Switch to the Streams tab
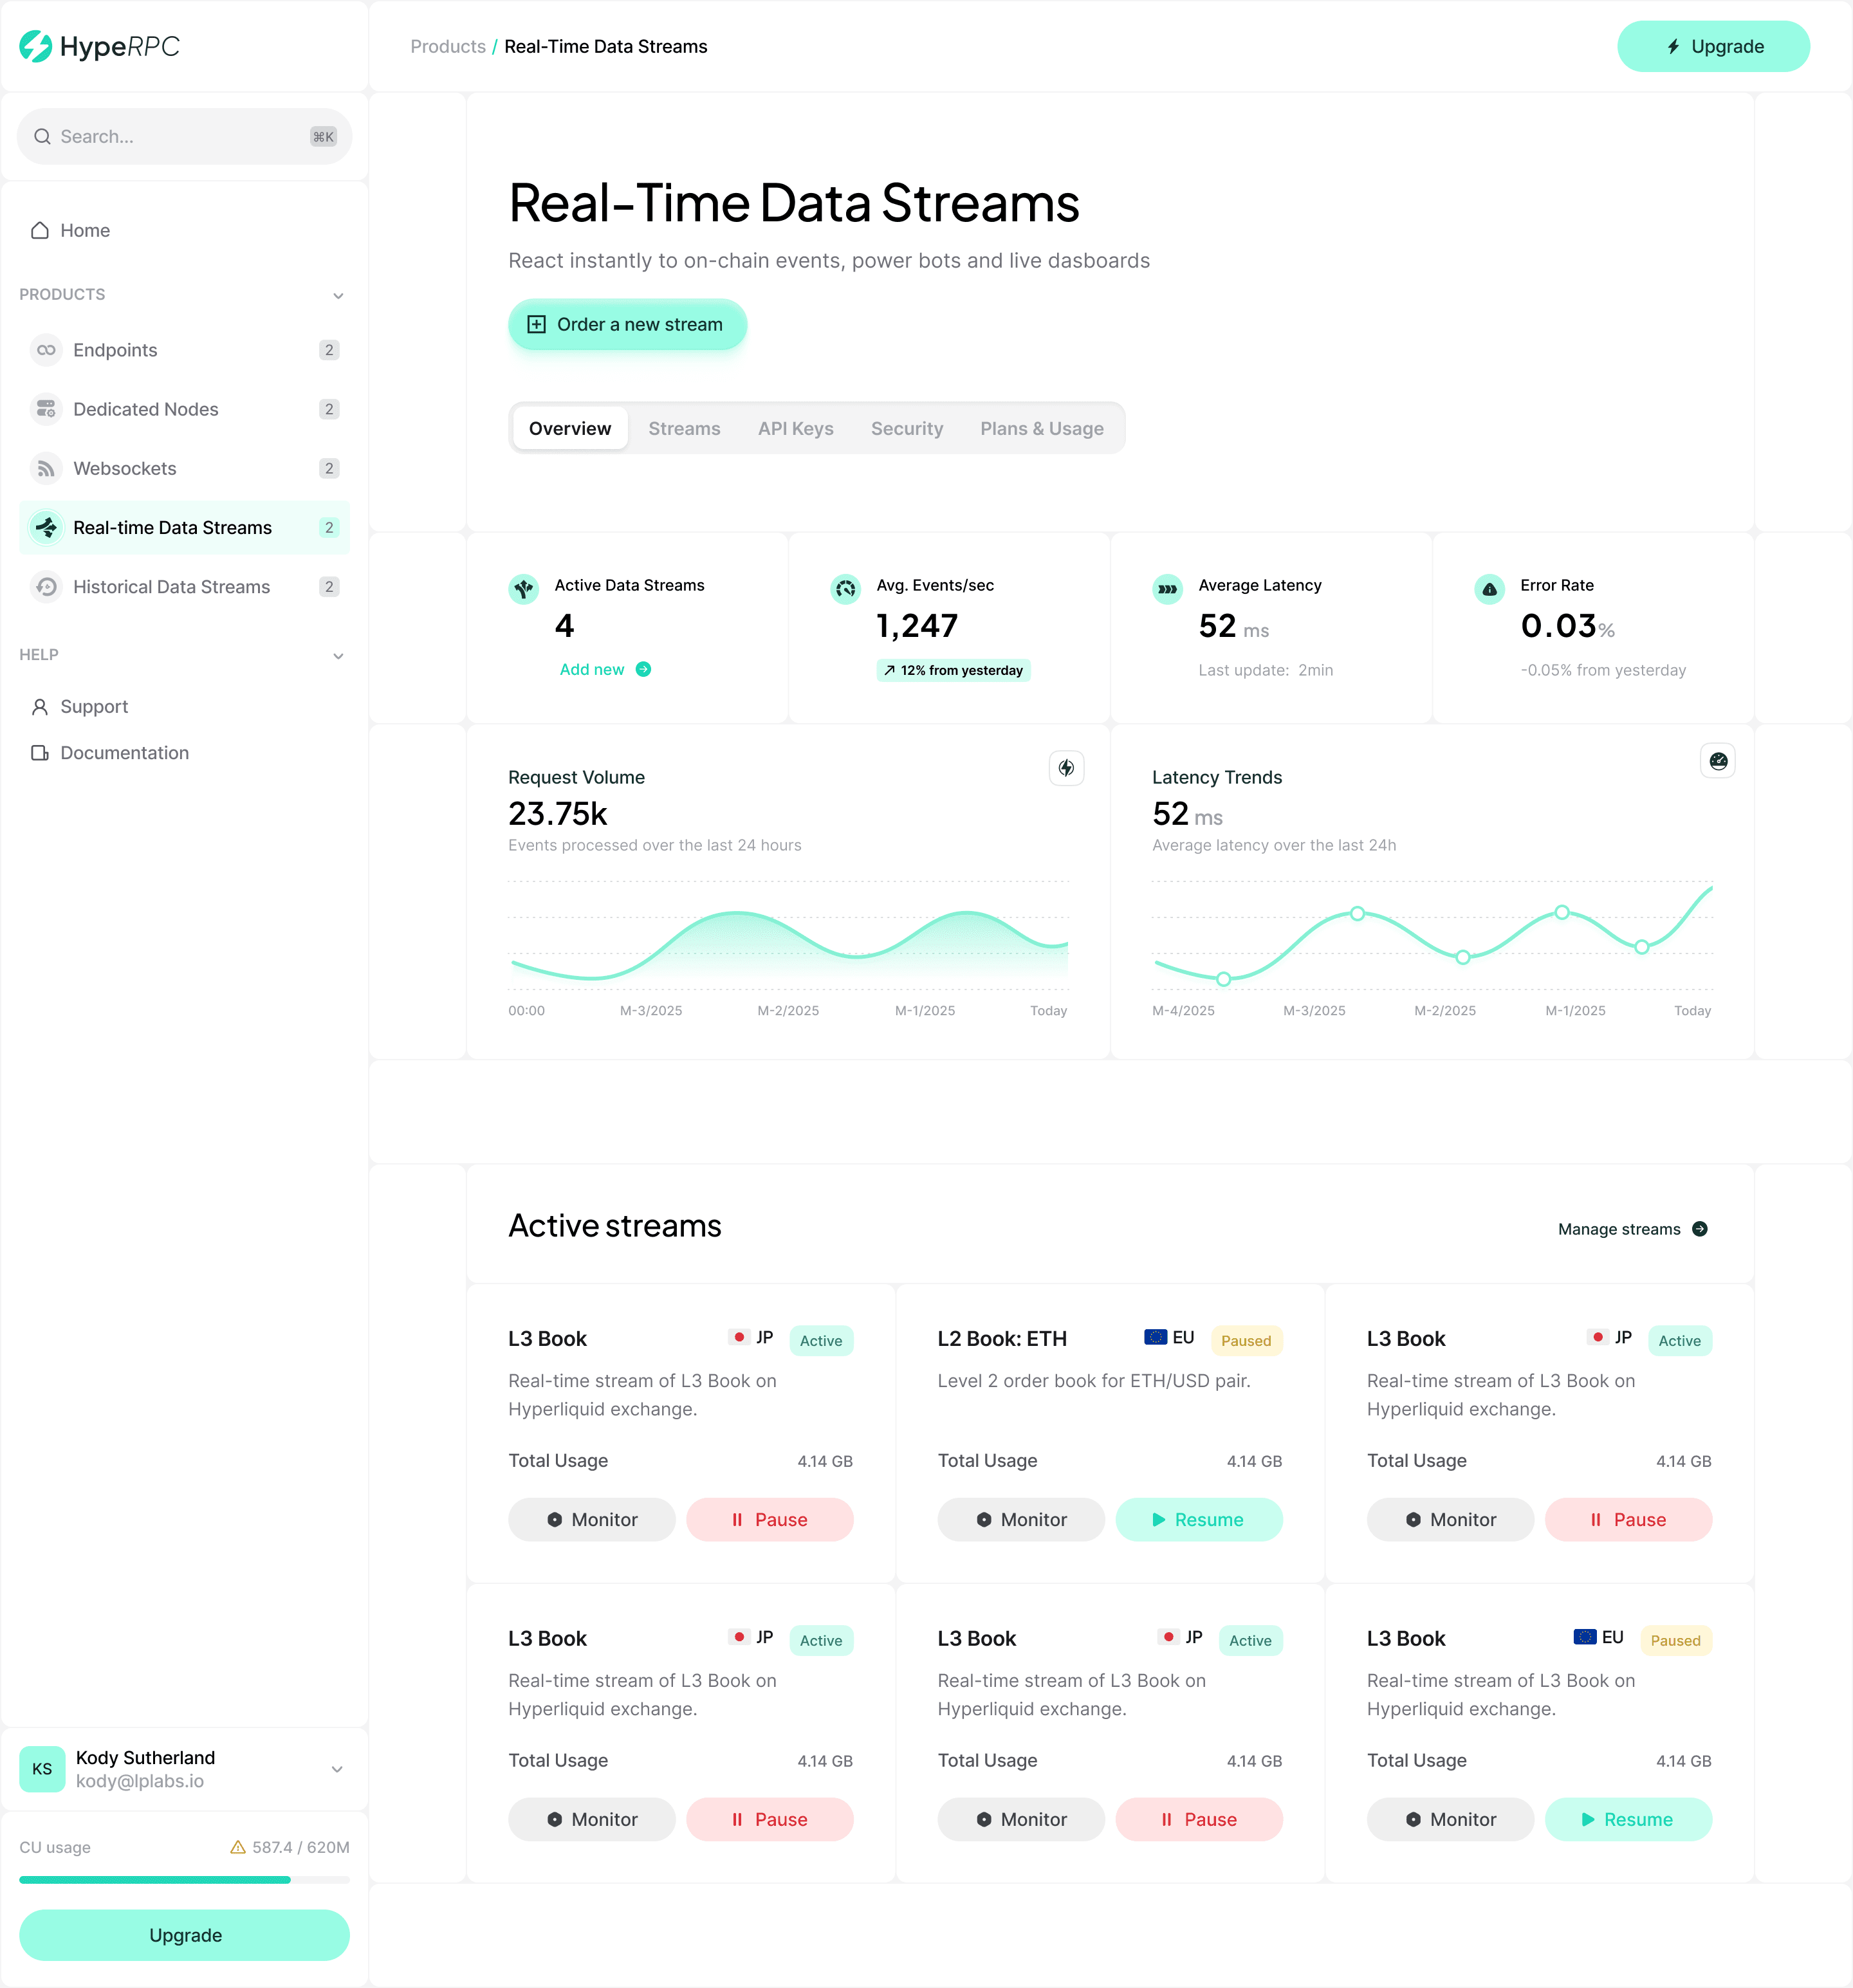This screenshot has width=1853, height=1988. [x=684, y=428]
